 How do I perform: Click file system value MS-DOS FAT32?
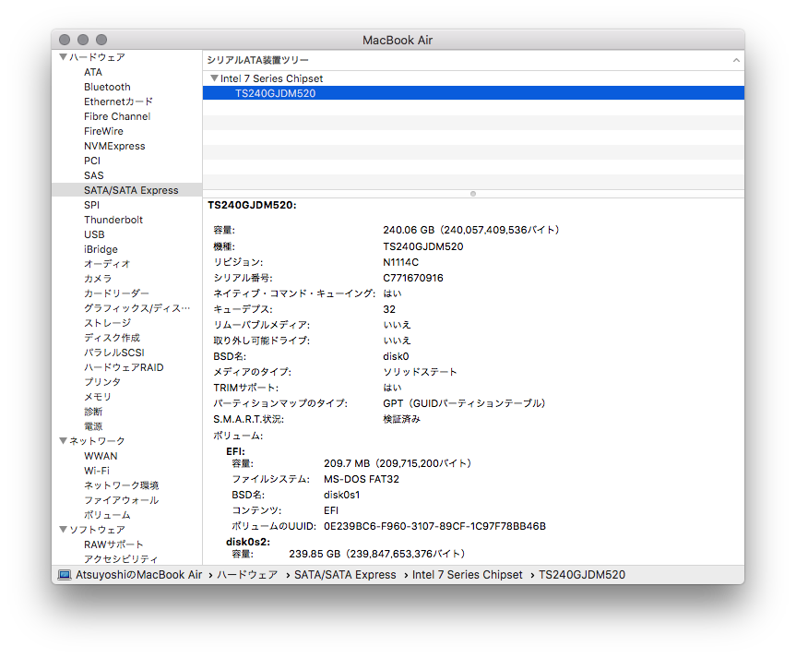click(362, 479)
